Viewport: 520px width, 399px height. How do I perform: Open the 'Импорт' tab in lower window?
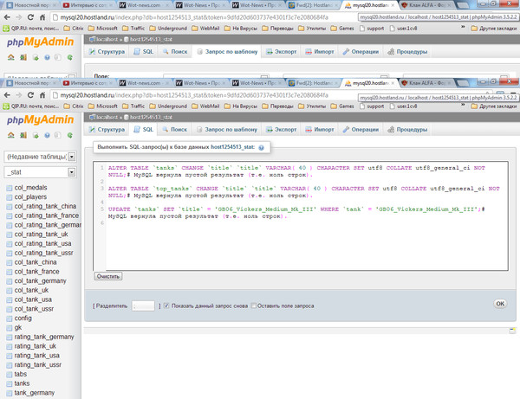tap(320, 130)
